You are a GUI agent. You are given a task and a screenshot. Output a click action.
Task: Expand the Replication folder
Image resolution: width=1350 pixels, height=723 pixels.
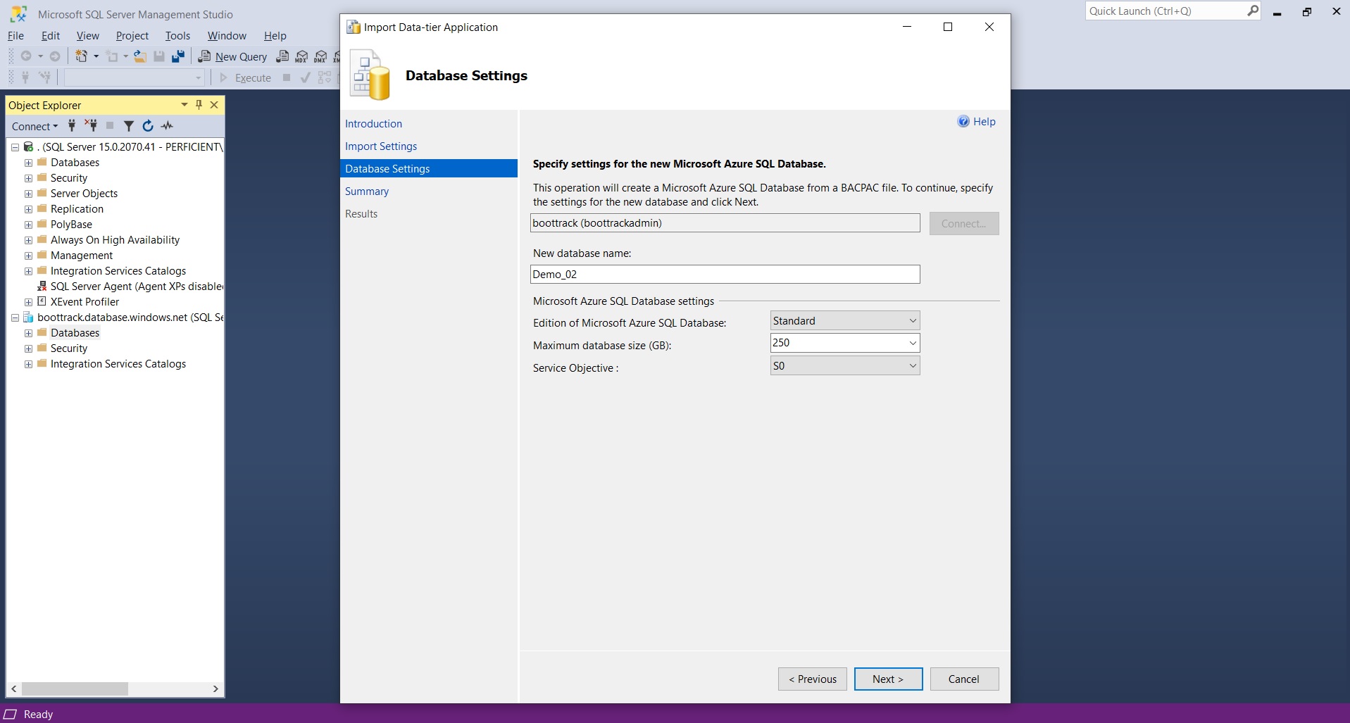click(28, 209)
